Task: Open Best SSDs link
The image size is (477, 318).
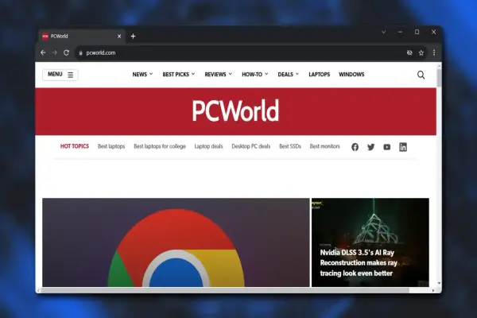Action: click(x=290, y=146)
